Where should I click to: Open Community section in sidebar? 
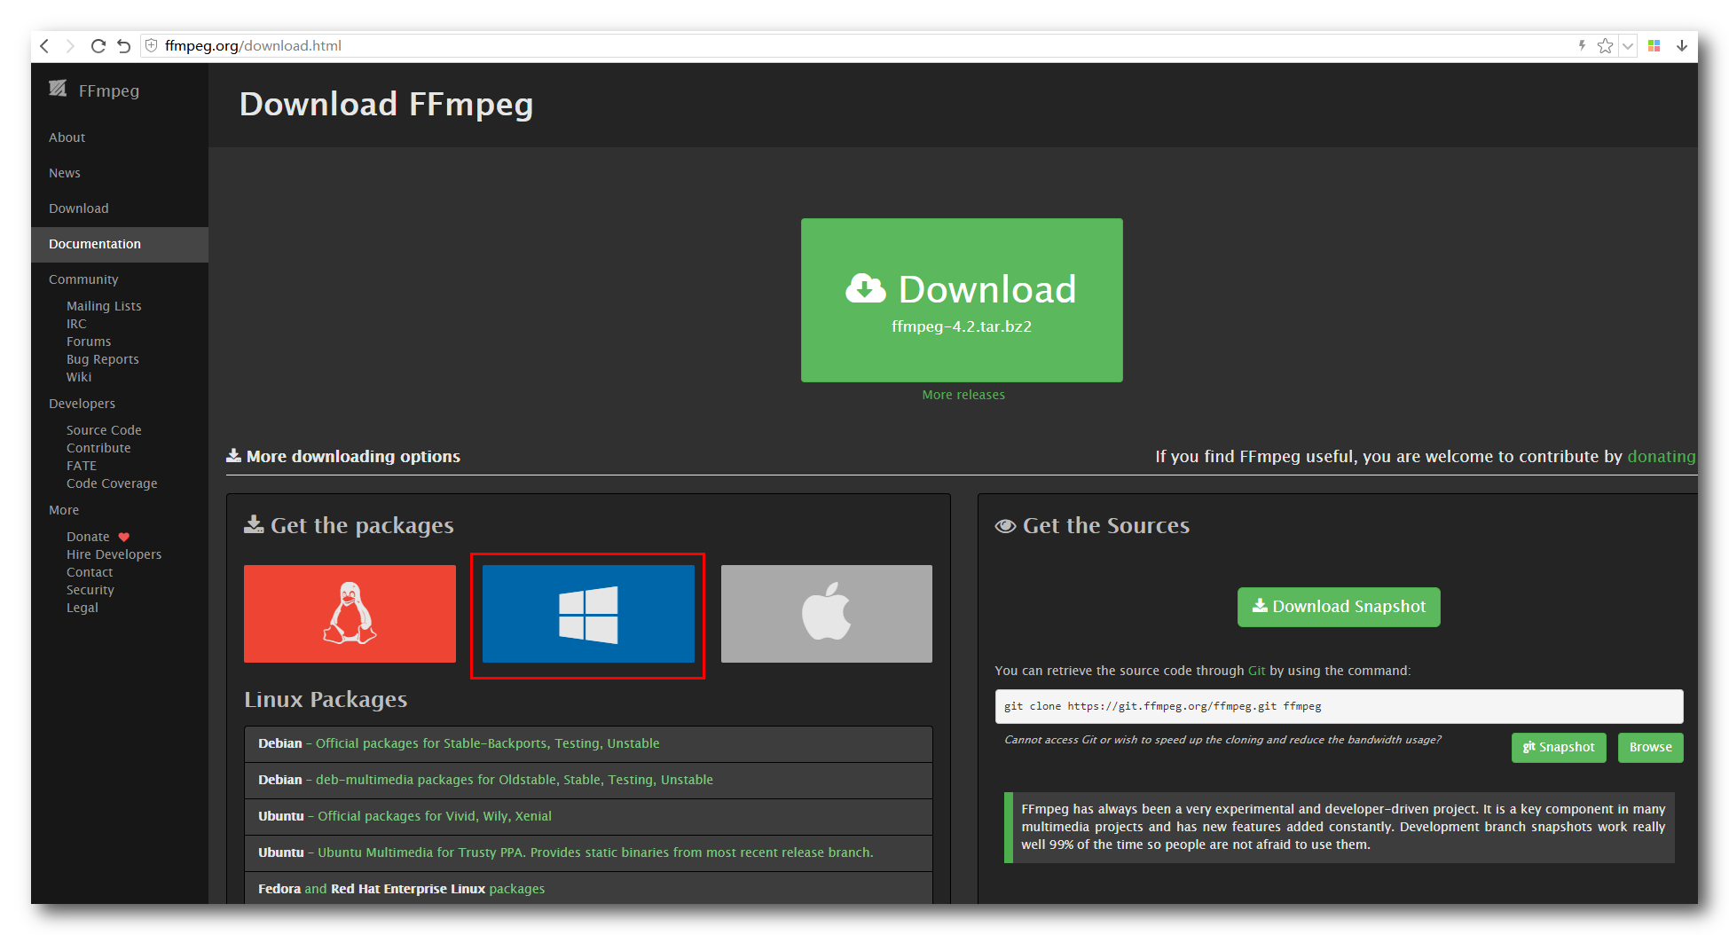(x=83, y=279)
